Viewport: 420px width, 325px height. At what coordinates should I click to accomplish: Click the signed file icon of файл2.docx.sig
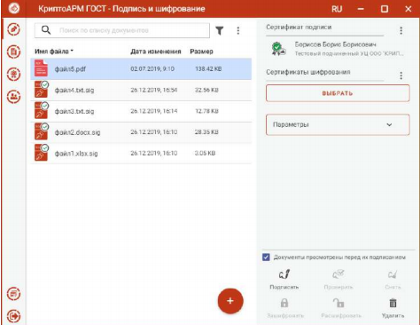coord(42,131)
